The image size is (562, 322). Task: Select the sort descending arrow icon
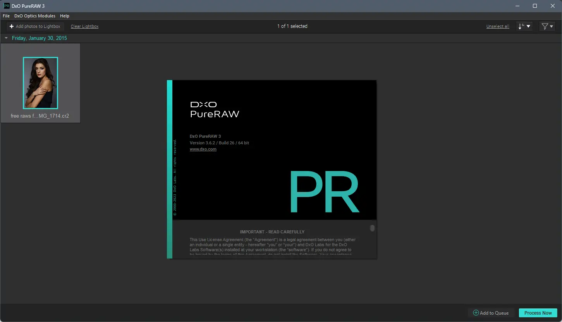click(x=522, y=26)
